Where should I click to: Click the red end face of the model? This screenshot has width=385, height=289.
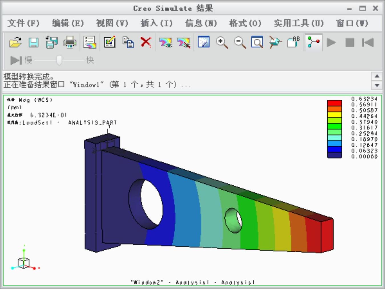[327, 236]
